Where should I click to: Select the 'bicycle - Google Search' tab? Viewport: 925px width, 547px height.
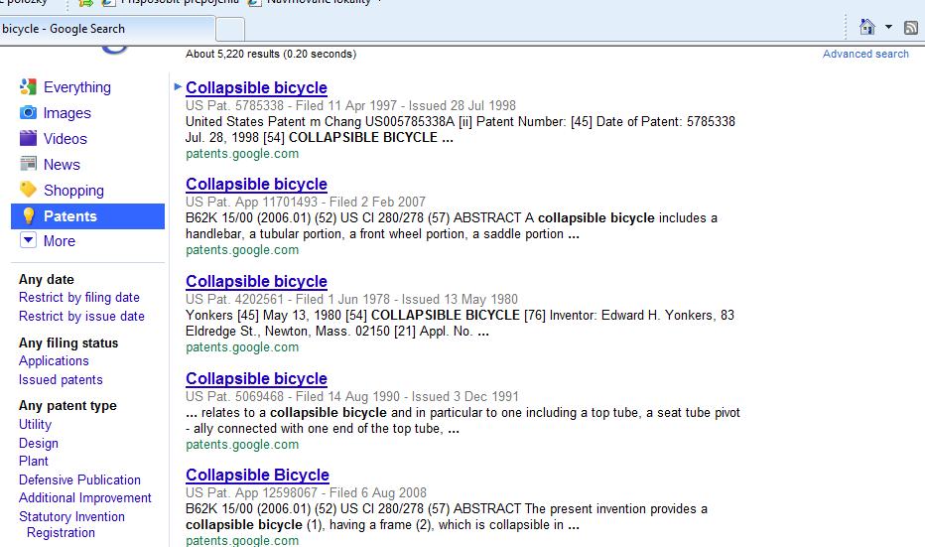106,29
